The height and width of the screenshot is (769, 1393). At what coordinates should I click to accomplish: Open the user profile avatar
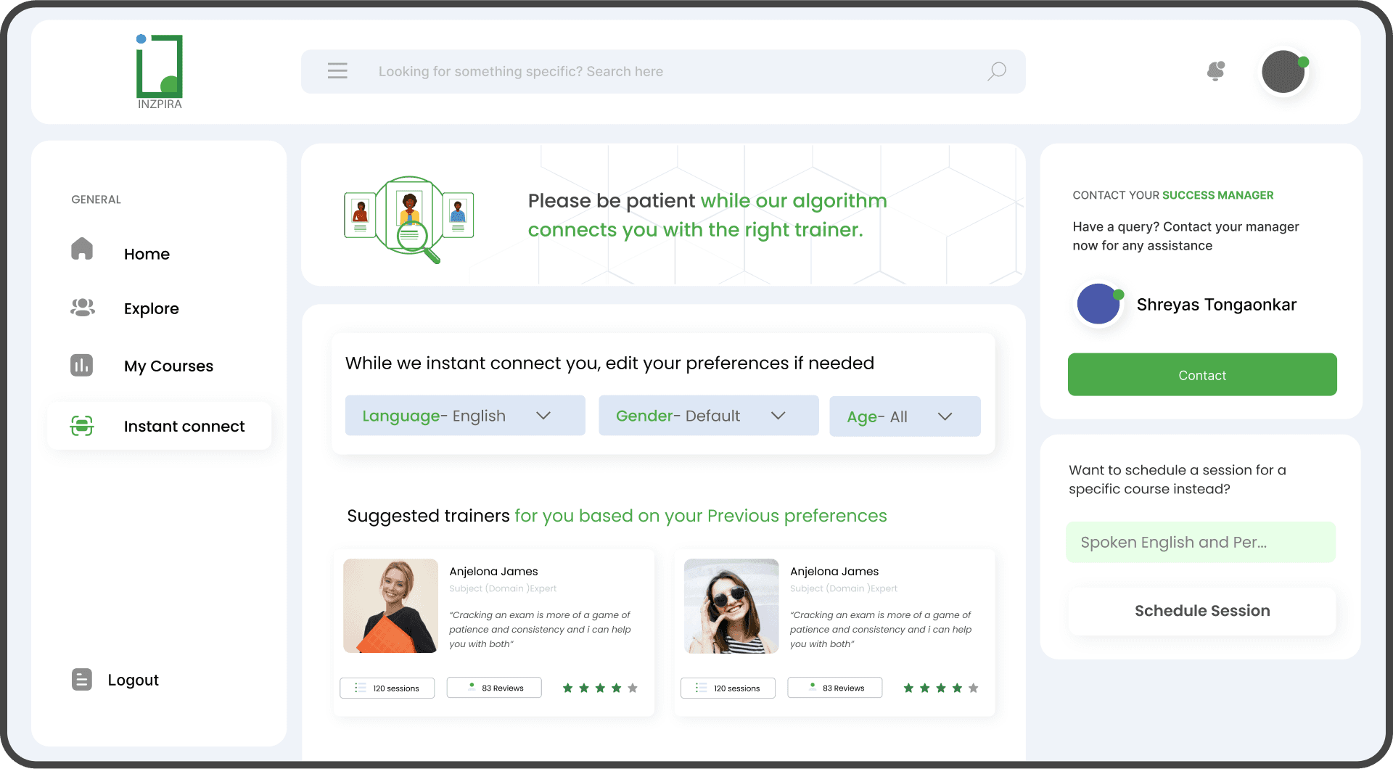[1283, 72]
